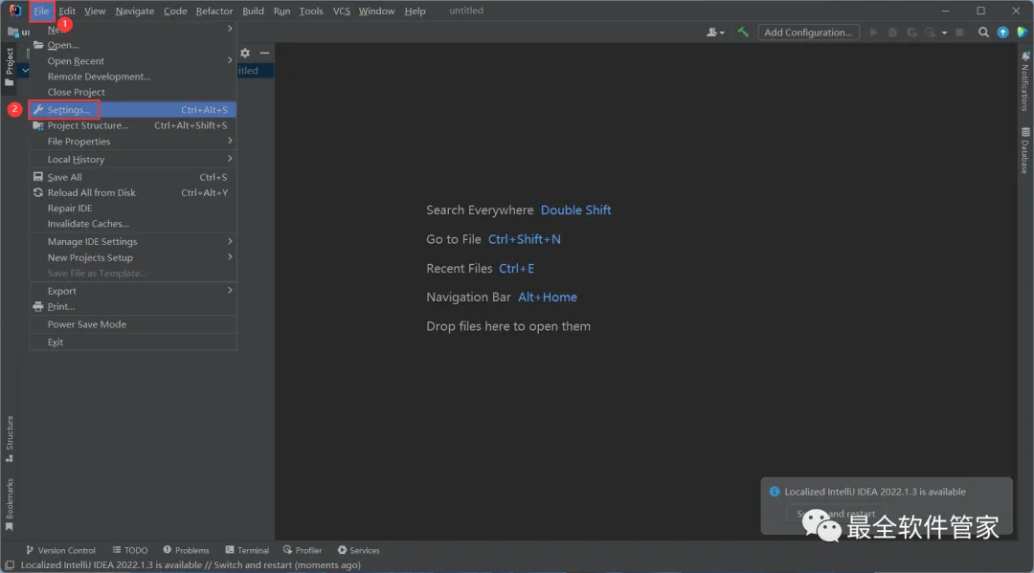Open the Add Configuration... dropdown
Viewport: 1034px width, 573px height.
(x=808, y=33)
